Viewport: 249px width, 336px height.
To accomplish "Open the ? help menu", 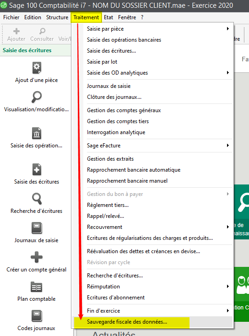I will 142,17.
